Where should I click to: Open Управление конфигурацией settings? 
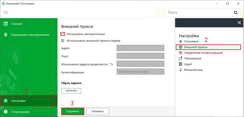click(204, 53)
